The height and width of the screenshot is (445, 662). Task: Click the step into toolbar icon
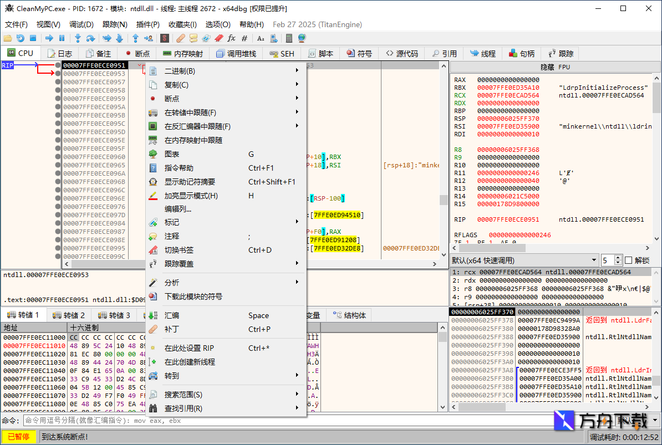[78, 38]
